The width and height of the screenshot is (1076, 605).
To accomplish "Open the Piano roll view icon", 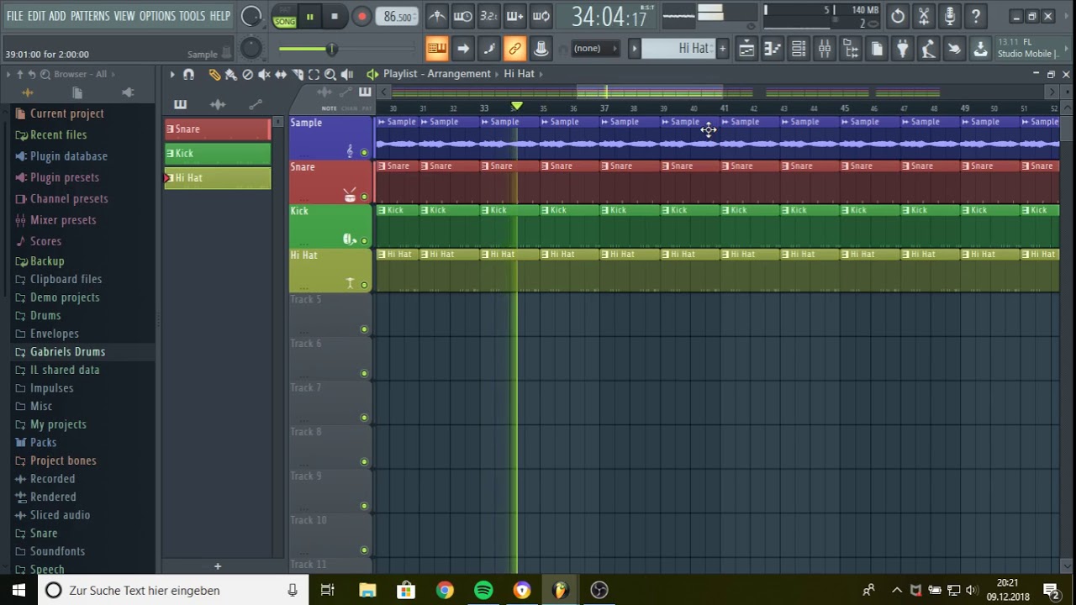I will 773,49.
